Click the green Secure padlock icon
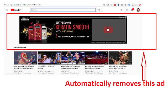The image size is (168, 105). point(15,5)
